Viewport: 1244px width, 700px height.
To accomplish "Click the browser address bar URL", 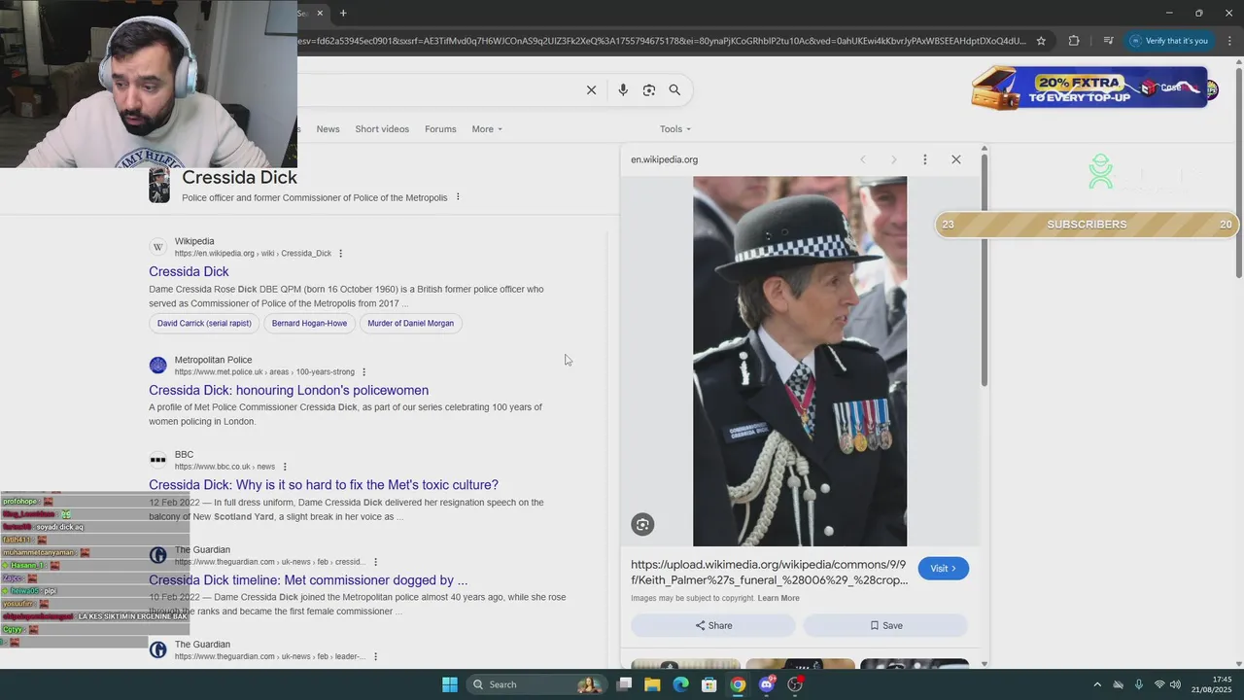I will [x=661, y=41].
